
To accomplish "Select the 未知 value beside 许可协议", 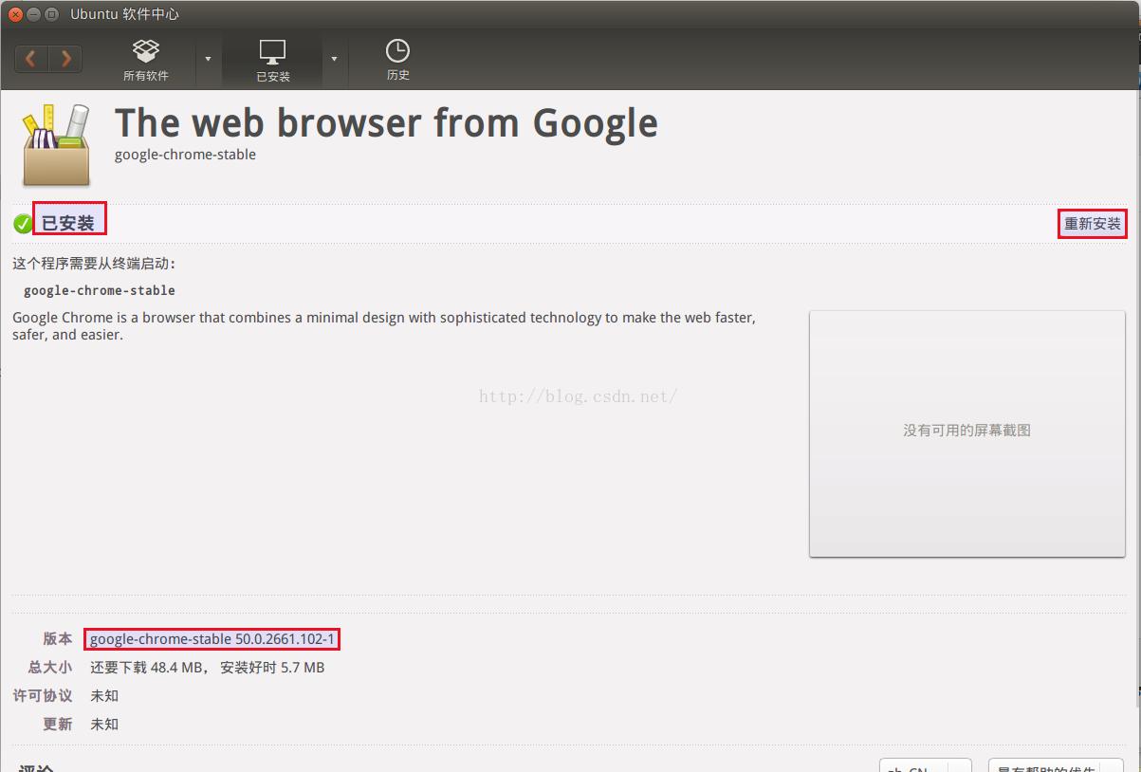I will click(104, 696).
